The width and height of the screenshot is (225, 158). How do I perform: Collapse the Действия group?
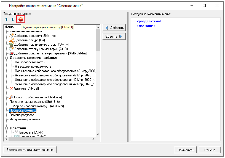coord(6,128)
